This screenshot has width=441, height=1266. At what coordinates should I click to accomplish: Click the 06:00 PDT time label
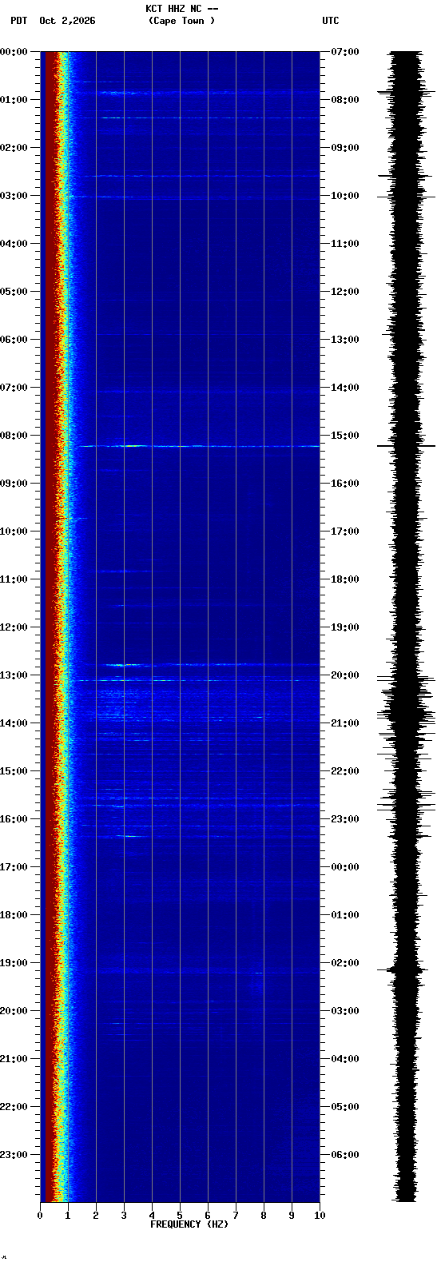pyautogui.click(x=14, y=340)
